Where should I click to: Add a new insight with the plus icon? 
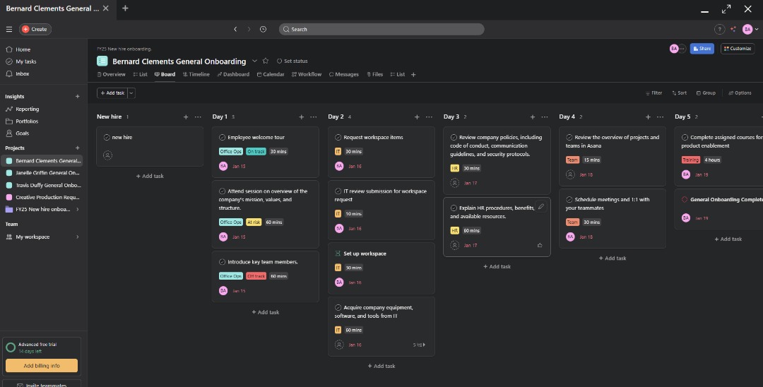coord(78,96)
